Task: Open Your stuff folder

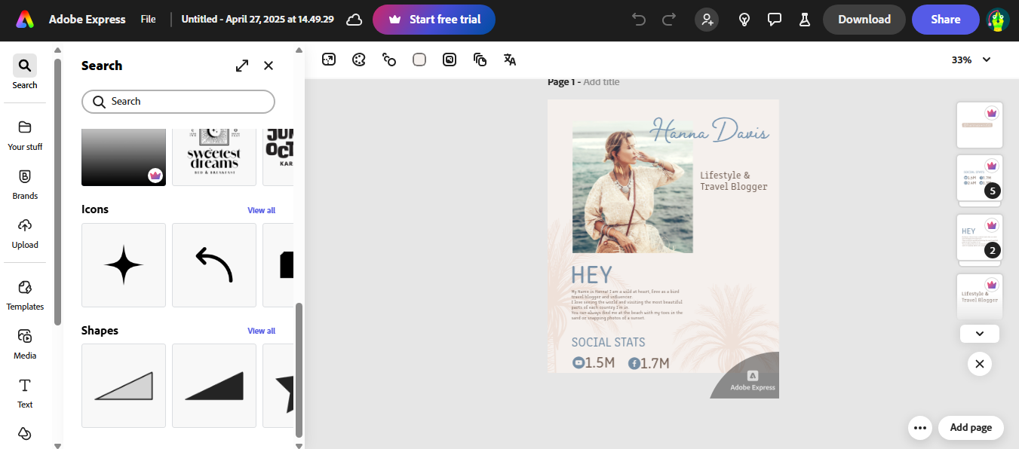Action: 25,135
